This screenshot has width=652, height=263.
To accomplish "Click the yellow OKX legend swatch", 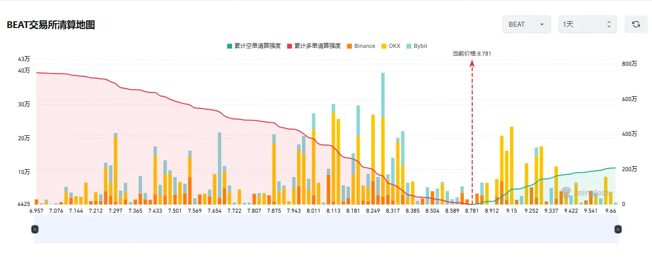I will pyautogui.click(x=384, y=46).
